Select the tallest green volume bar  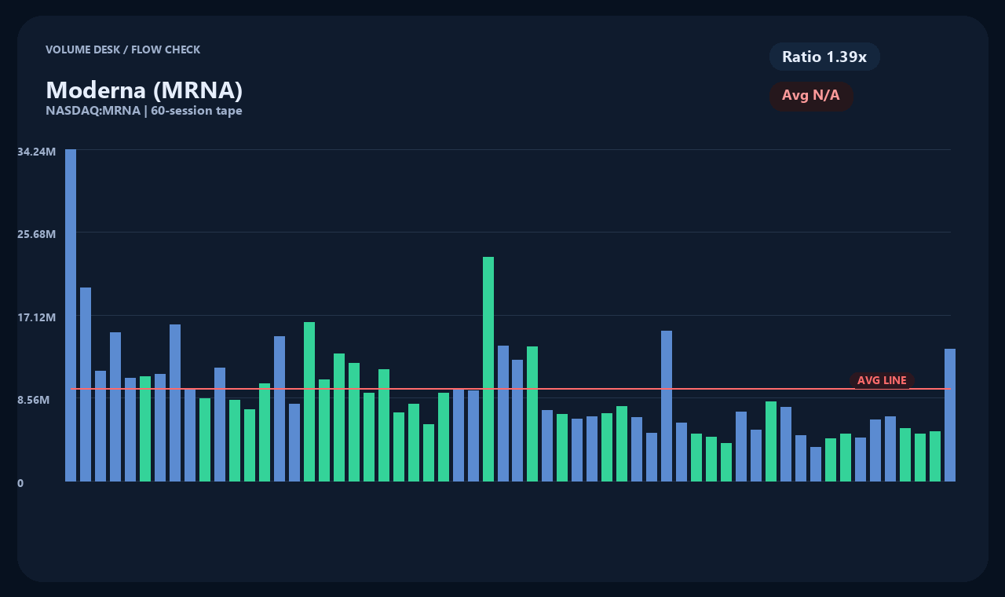point(488,369)
